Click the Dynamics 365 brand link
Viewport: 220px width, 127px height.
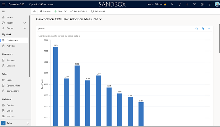click(16, 4)
